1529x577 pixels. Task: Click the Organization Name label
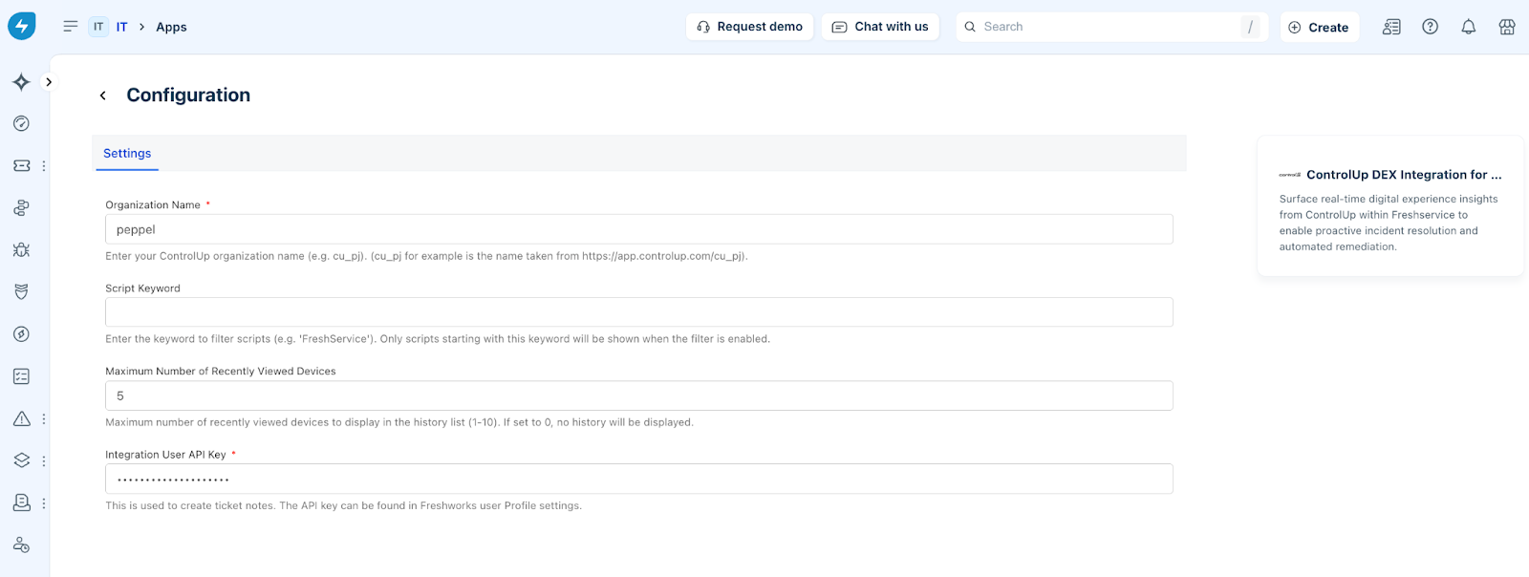[153, 204]
